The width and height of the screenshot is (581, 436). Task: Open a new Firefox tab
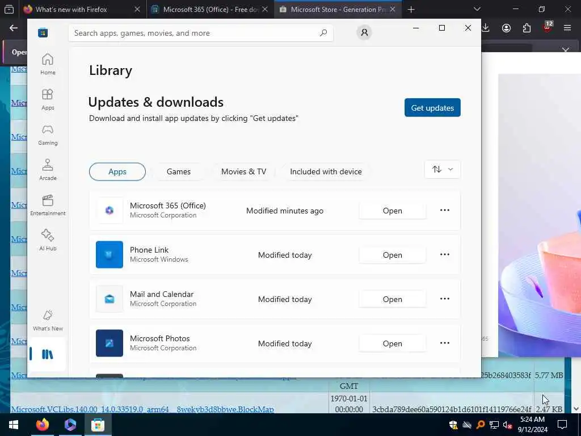pos(411,10)
